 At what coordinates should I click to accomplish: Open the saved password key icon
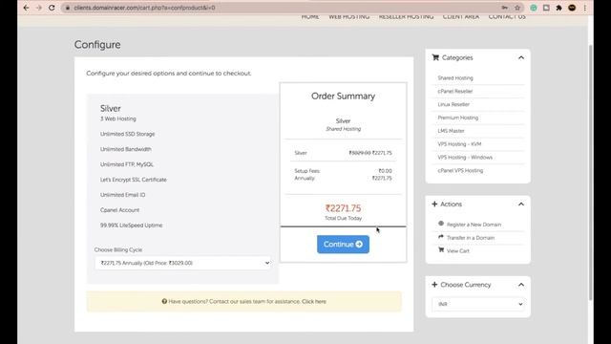pyautogui.click(x=505, y=8)
